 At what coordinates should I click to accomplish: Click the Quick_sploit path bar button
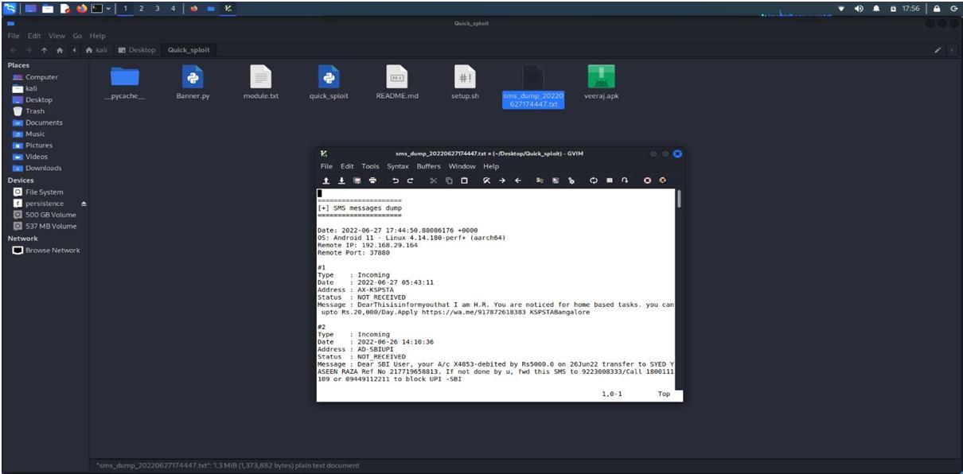coord(188,50)
